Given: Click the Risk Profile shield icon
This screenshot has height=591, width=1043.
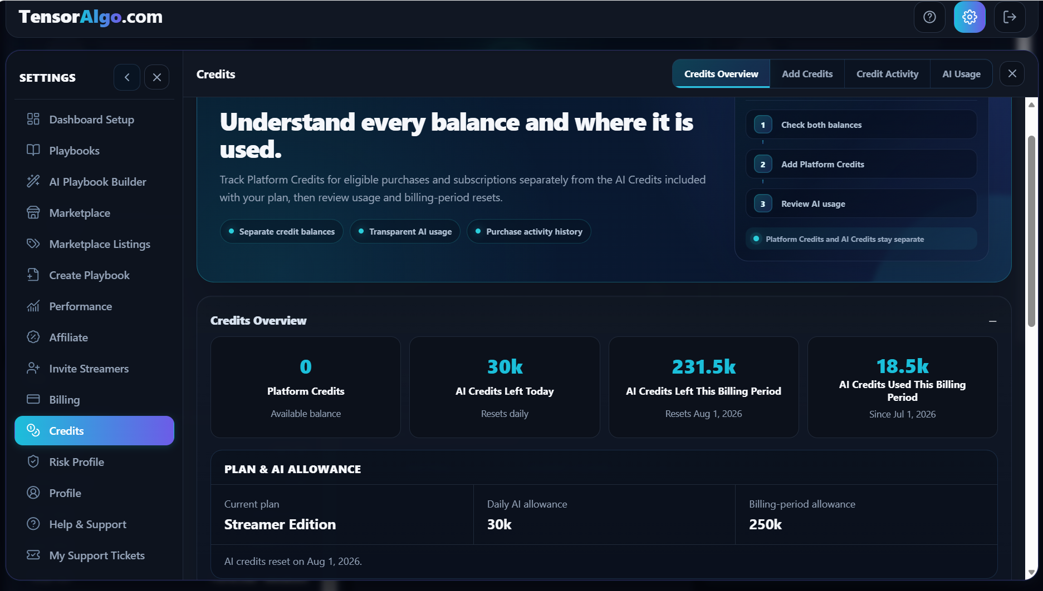Looking at the screenshot, I should point(33,461).
